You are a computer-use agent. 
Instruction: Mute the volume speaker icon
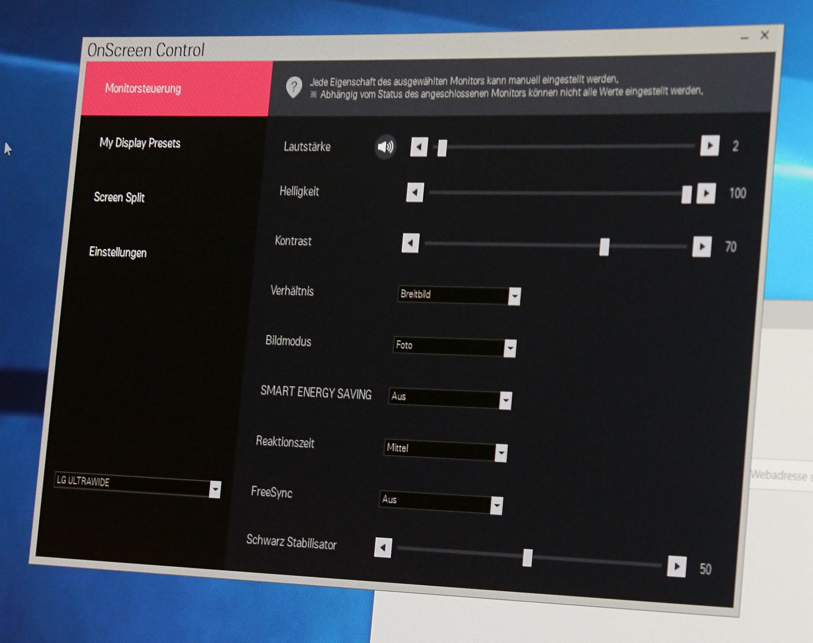click(386, 147)
